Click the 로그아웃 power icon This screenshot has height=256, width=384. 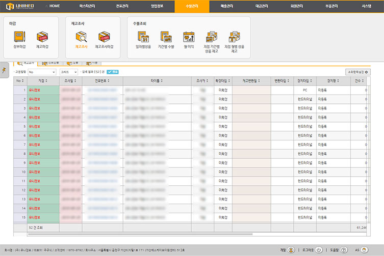(x=319, y=250)
